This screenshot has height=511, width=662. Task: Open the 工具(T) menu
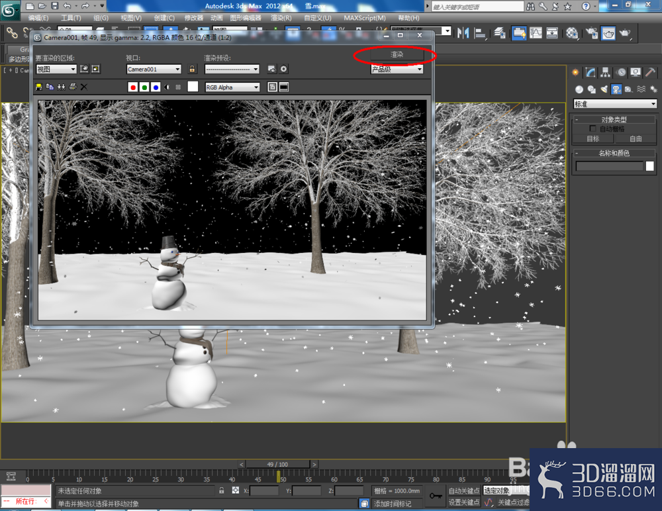tap(71, 18)
